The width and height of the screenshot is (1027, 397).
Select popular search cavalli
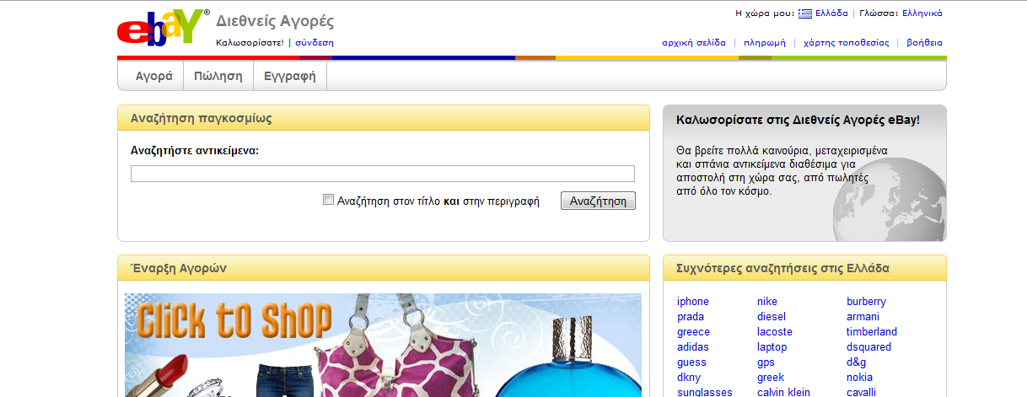click(862, 392)
